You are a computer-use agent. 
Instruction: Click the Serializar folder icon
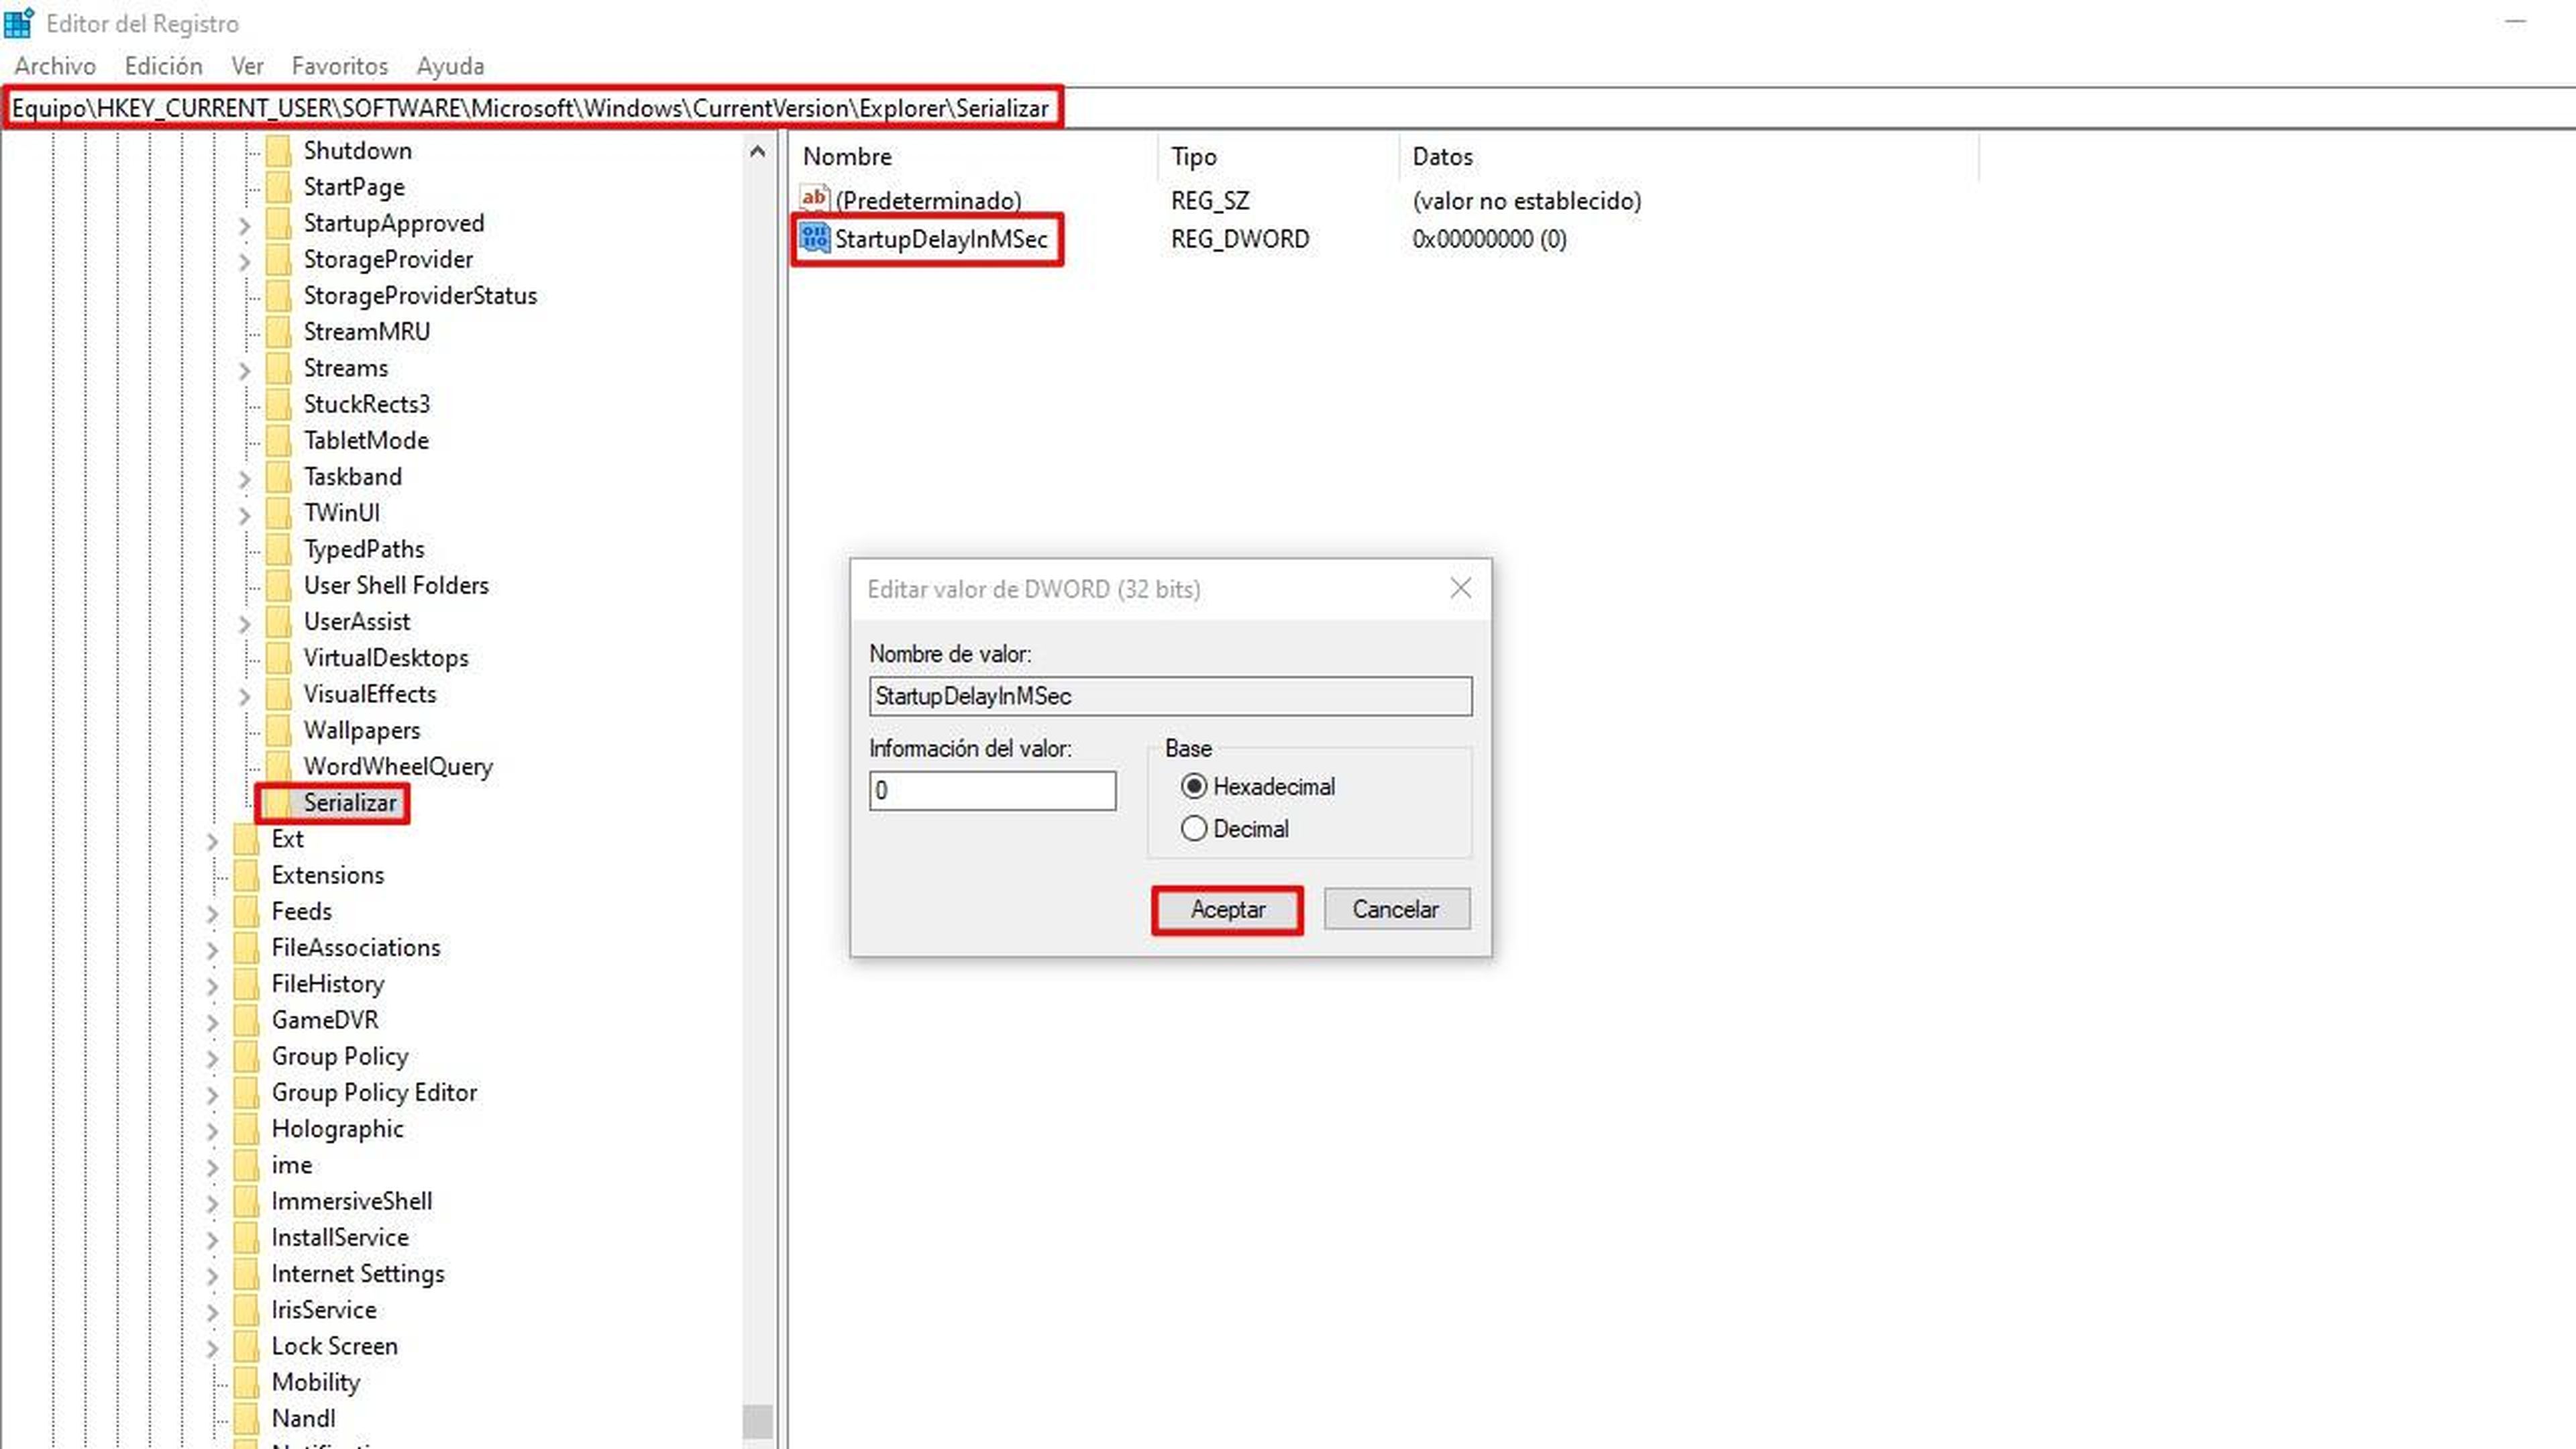pyautogui.click(x=279, y=803)
